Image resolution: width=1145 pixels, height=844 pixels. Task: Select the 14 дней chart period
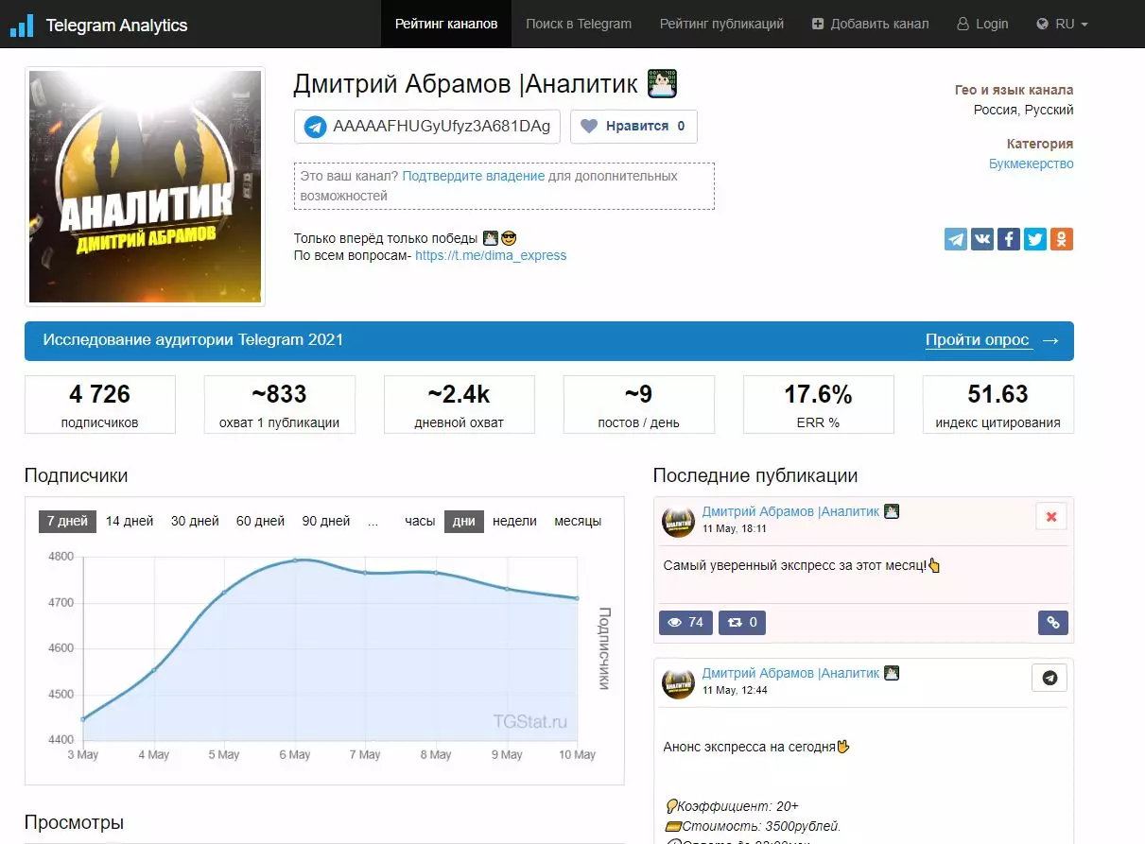(130, 521)
